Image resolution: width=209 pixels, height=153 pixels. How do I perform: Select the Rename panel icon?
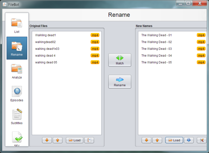point(17,48)
